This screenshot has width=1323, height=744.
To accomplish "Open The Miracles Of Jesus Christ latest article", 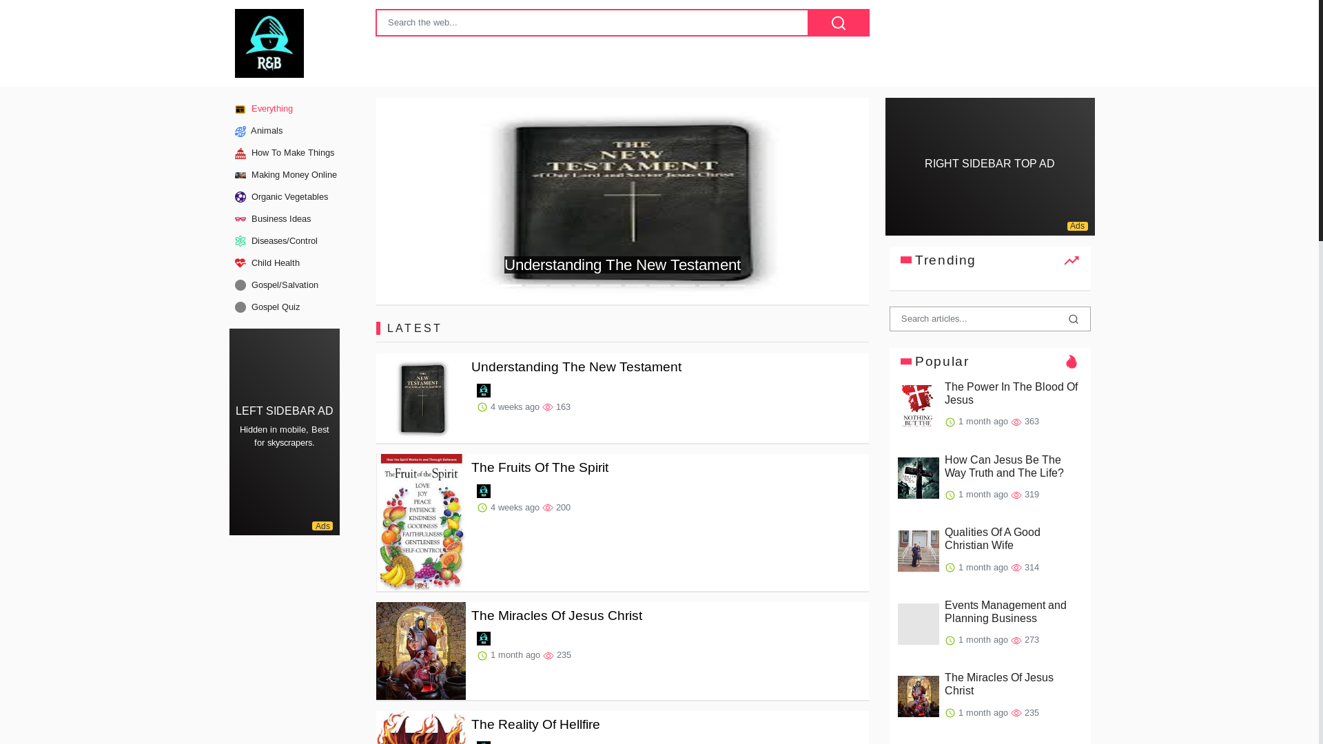I will (557, 616).
